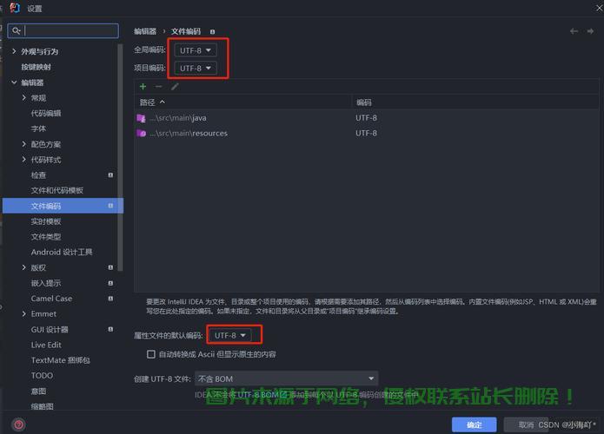Open 属性文件的默认编码 UTF-8 dropdown

(230, 336)
